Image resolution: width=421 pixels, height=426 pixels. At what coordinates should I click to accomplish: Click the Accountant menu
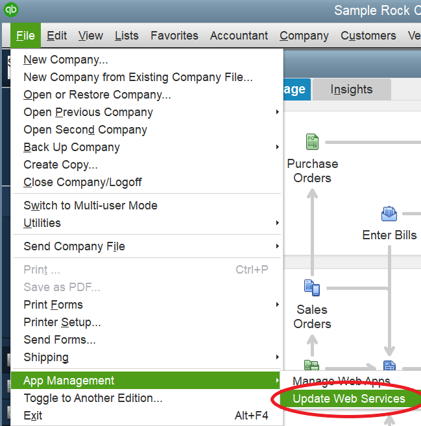239,36
